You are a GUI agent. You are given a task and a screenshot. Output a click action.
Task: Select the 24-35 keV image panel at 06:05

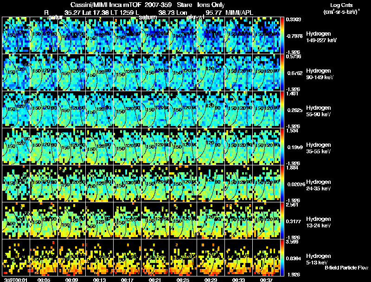[44, 184]
